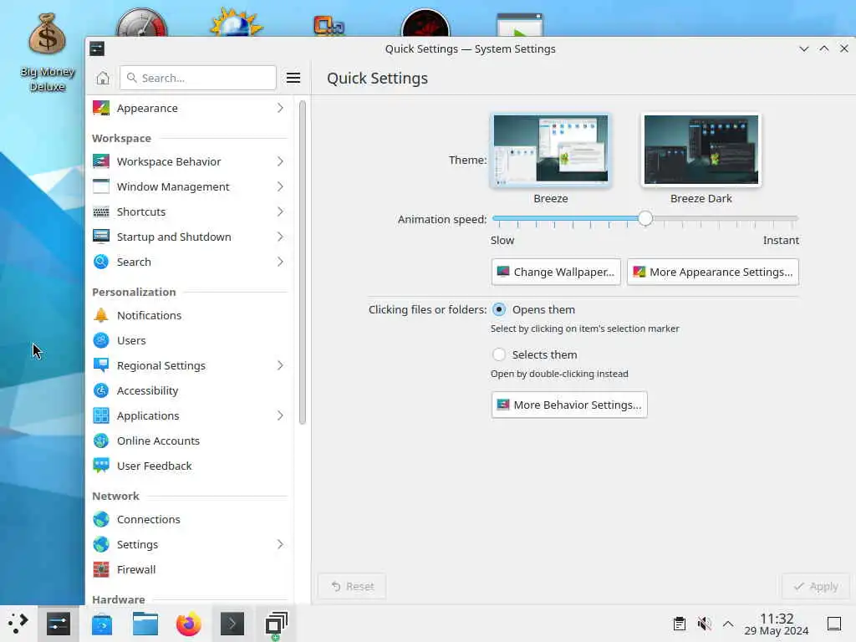
Task: Click the Reset button
Action: pos(352,586)
